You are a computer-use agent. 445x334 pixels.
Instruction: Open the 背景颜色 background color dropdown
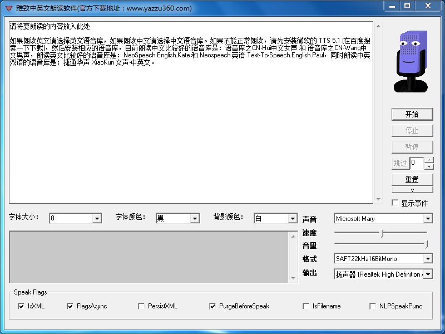click(293, 219)
